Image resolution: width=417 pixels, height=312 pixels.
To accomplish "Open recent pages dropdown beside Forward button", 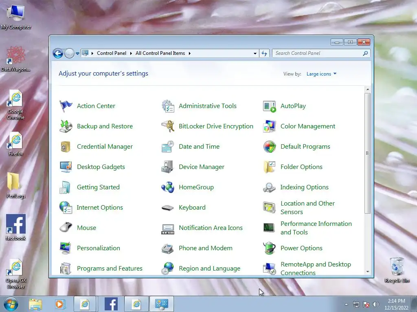I will pyautogui.click(x=77, y=53).
